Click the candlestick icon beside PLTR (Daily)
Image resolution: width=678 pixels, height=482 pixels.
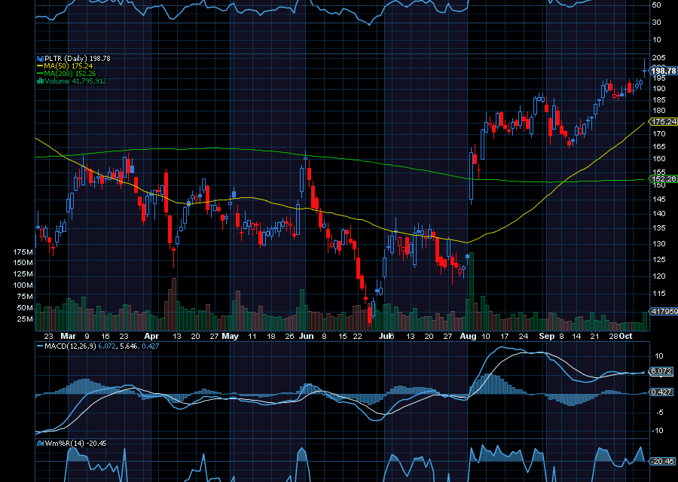[40, 58]
